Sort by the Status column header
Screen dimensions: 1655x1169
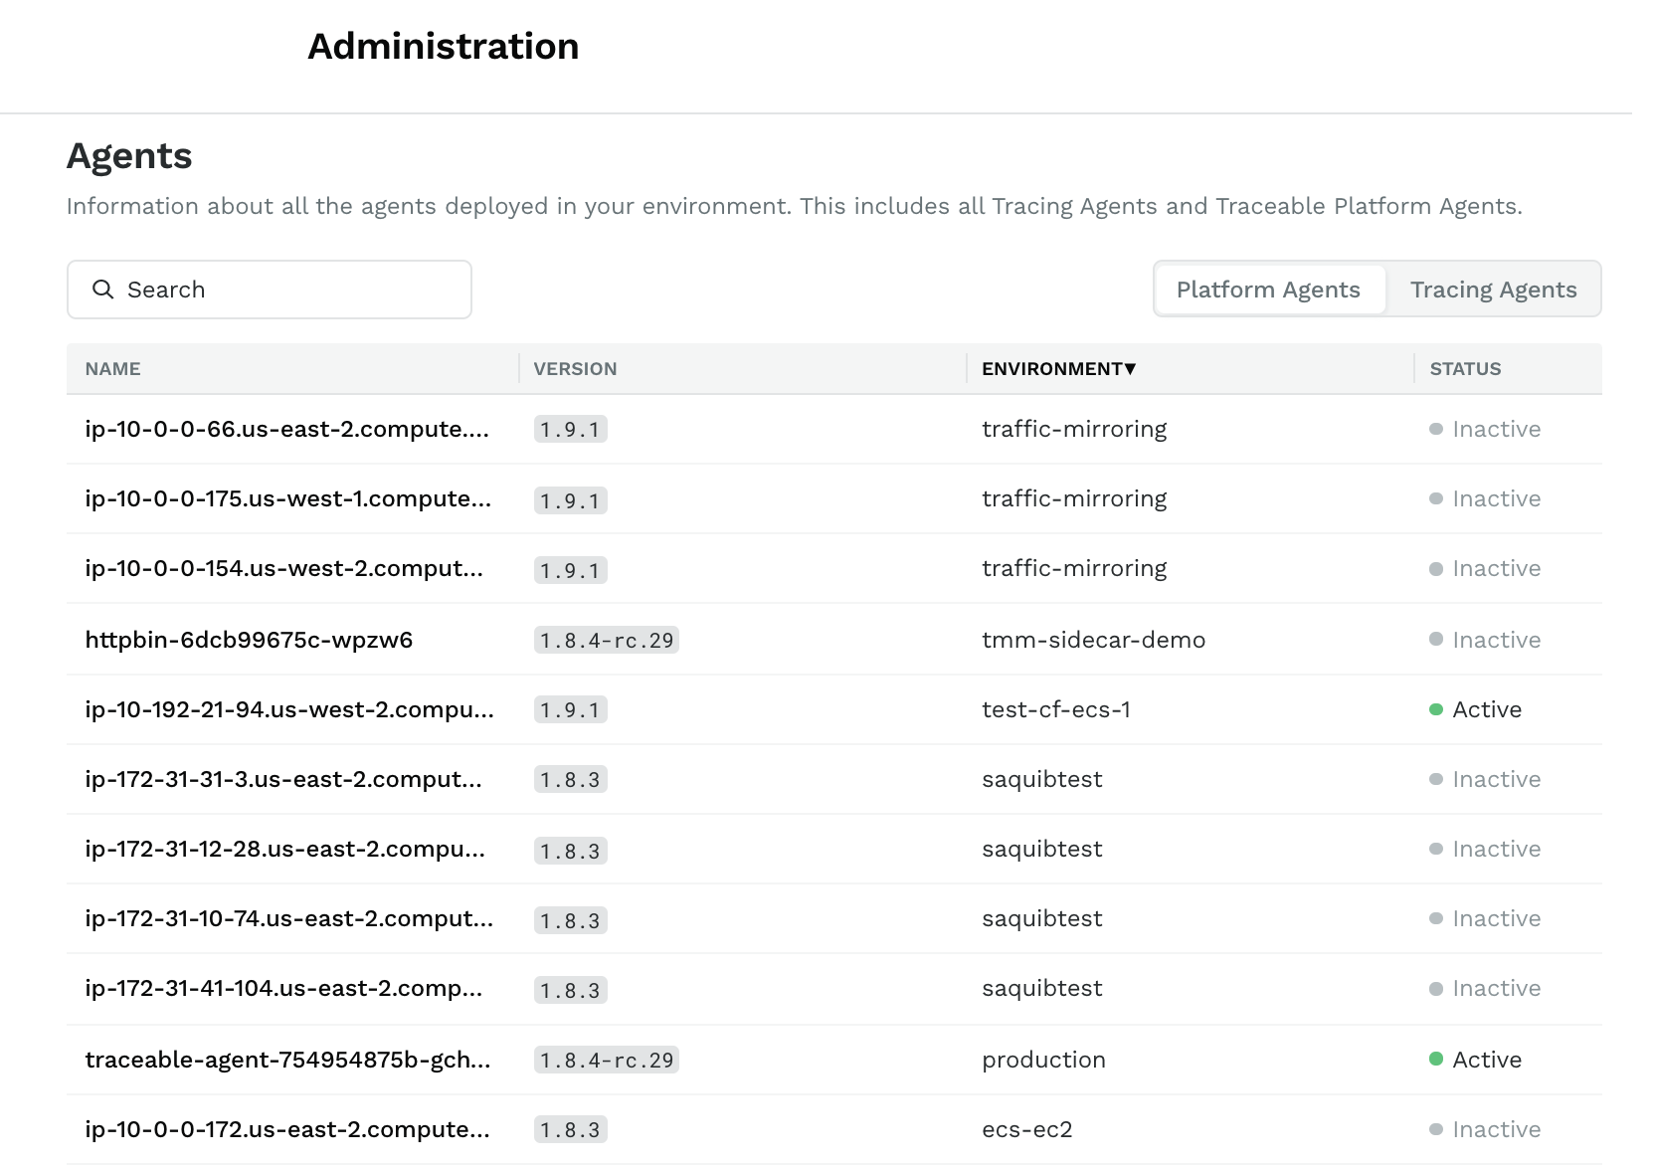coord(1465,369)
